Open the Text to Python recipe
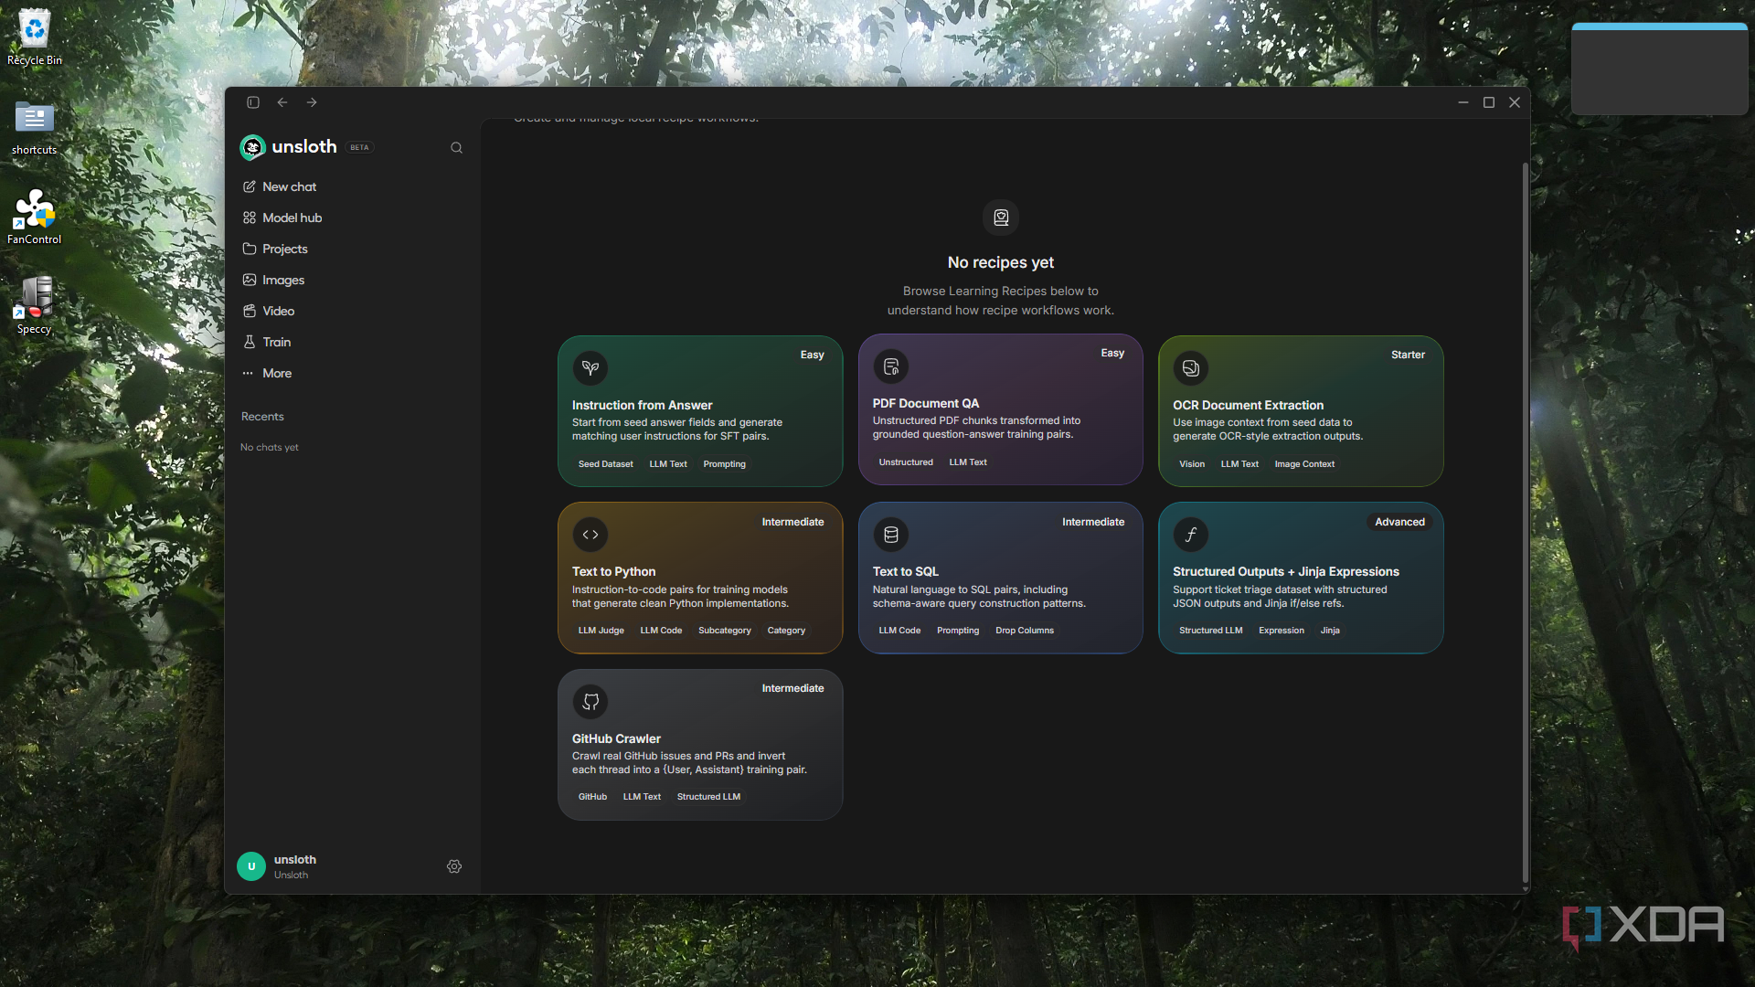1755x987 pixels. pos(700,578)
